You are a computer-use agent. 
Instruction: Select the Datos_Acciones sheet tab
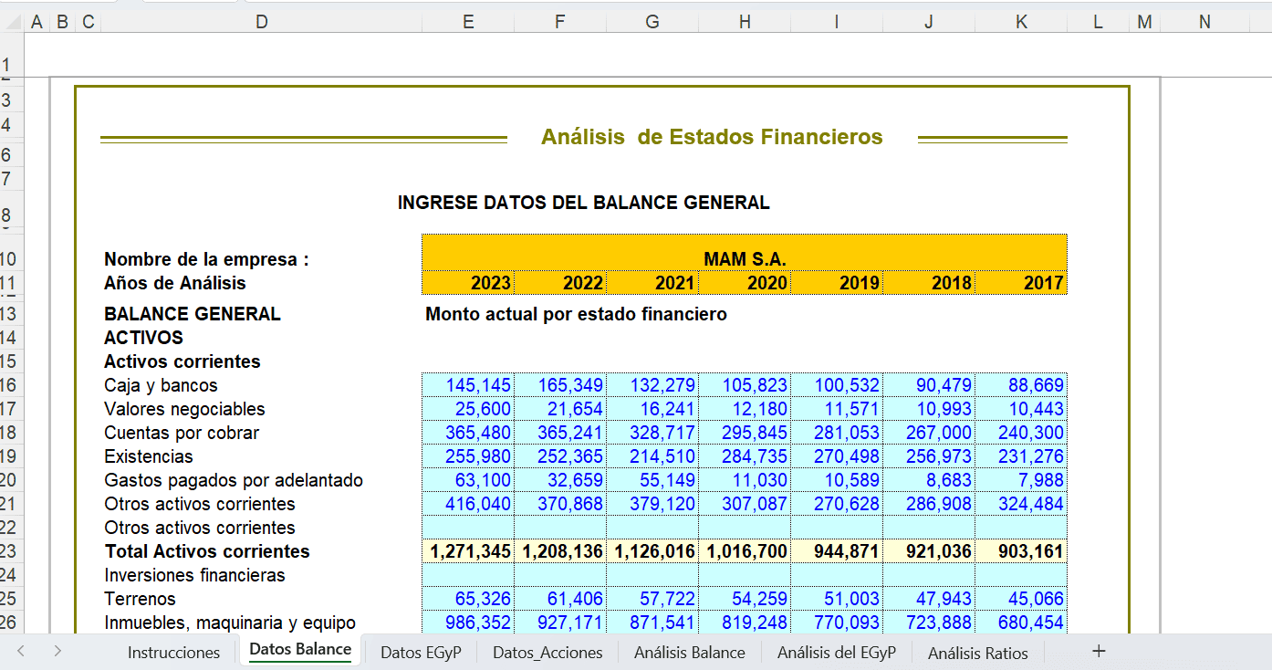click(x=547, y=652)
